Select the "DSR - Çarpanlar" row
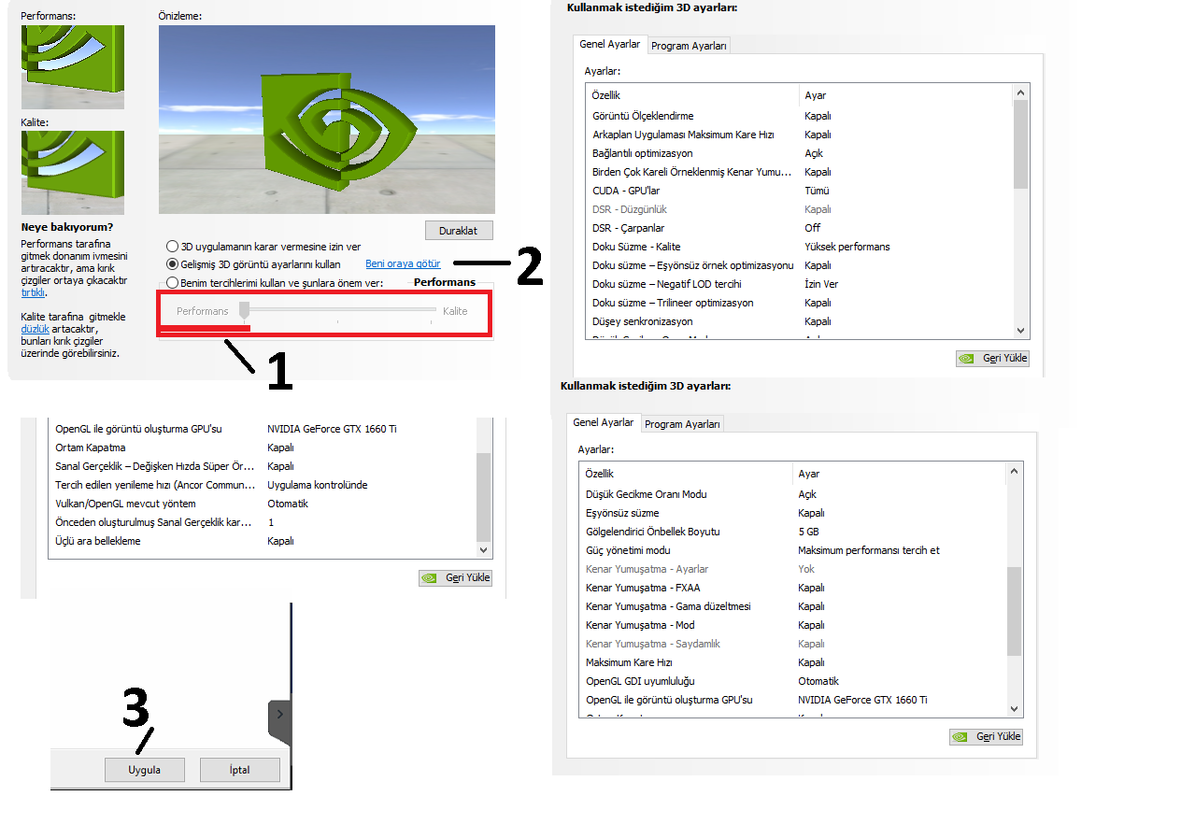The width and height of the screenshot is (1195, 824). coord(799,228)
